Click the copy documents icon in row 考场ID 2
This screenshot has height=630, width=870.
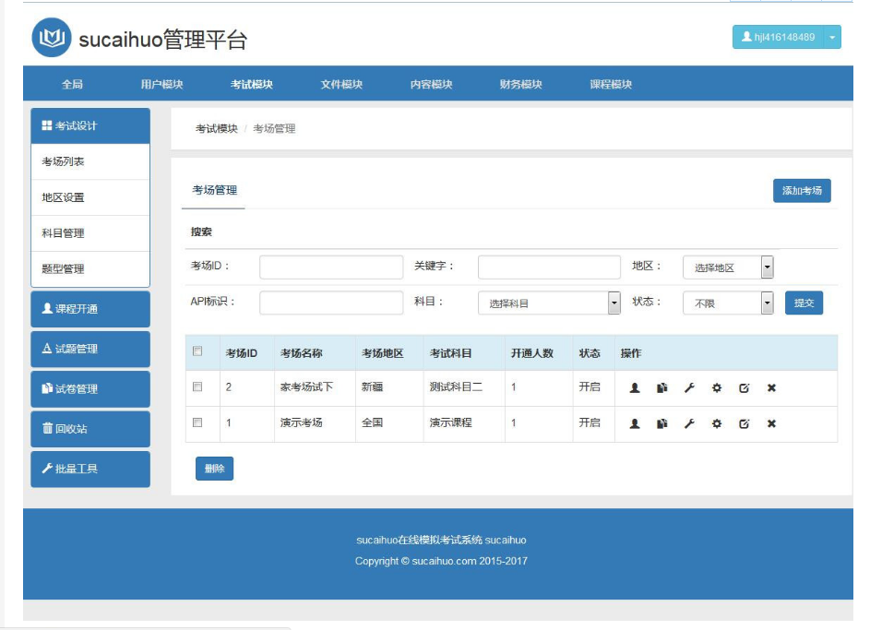coord(661,387)
